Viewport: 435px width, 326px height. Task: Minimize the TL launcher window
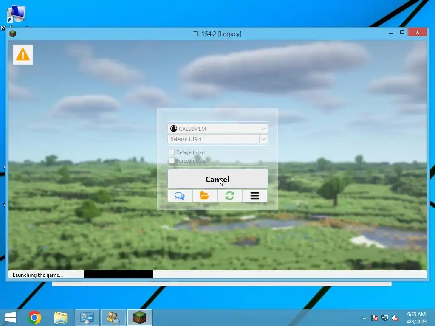[x=391, y=32]
